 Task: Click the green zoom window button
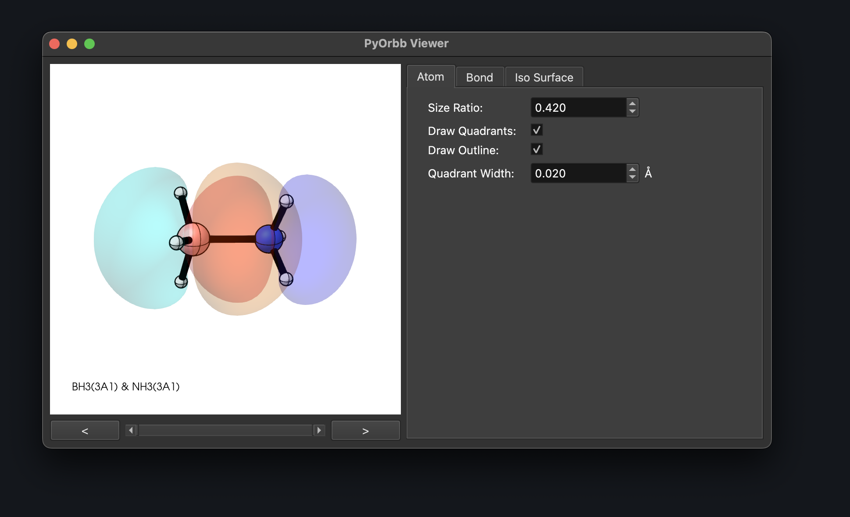[89, 44]
